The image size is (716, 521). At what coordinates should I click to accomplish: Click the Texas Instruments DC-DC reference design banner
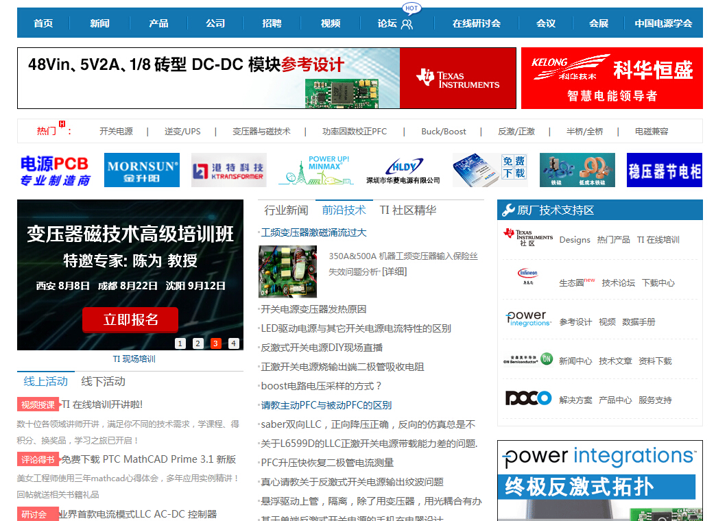coord(267,78)
